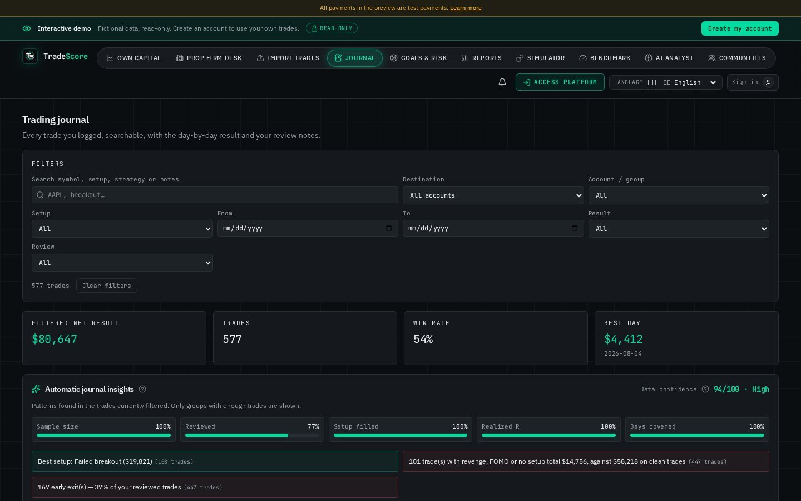Screen dimensions: 801x501
Task: Open the Prop Firm Desk tab
Action: [x=209, y=58]
